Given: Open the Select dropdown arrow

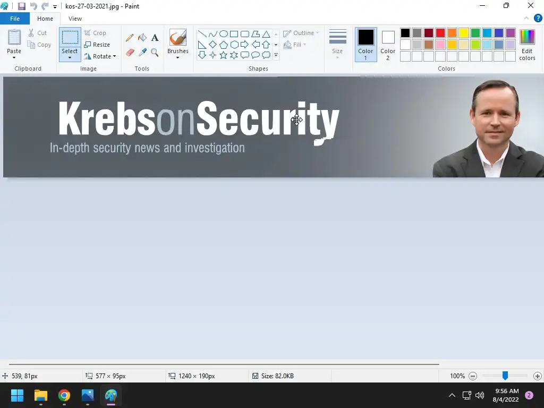Looking at the screenshot, I should click(x=70, y=57).
